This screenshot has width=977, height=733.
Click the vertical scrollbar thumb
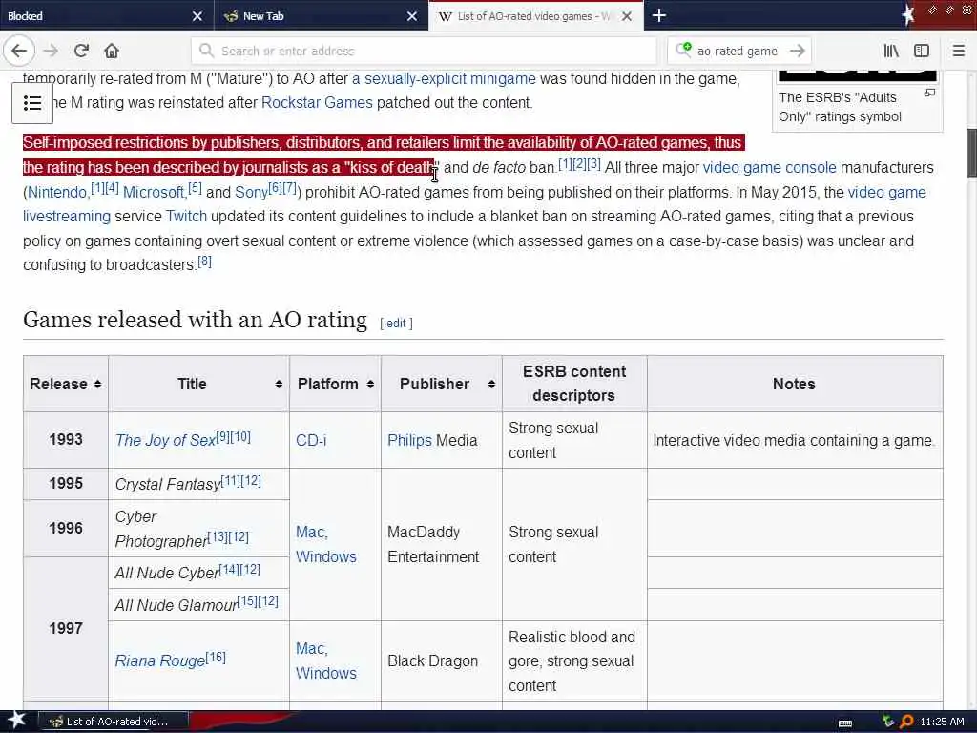click(x=971, y=154)
